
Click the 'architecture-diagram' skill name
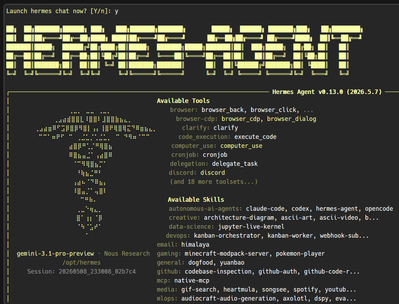239,218
